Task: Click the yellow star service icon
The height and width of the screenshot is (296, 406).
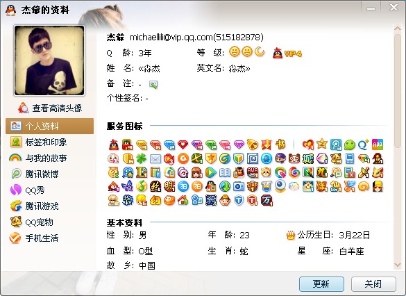Action: click(322, 144)
